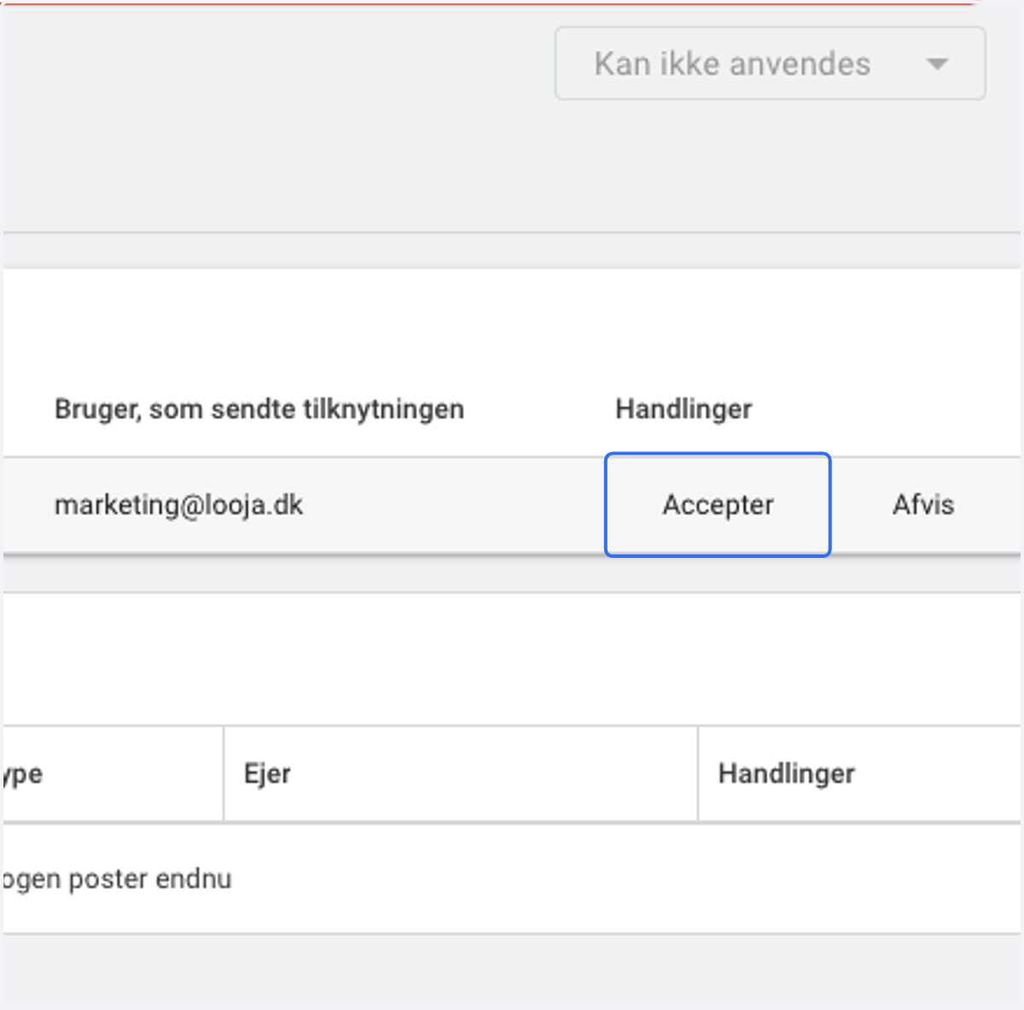Screen dimensions: 1024x1010
Task: Select the marketing@looja.dk email text
Action: click(178, 505)
